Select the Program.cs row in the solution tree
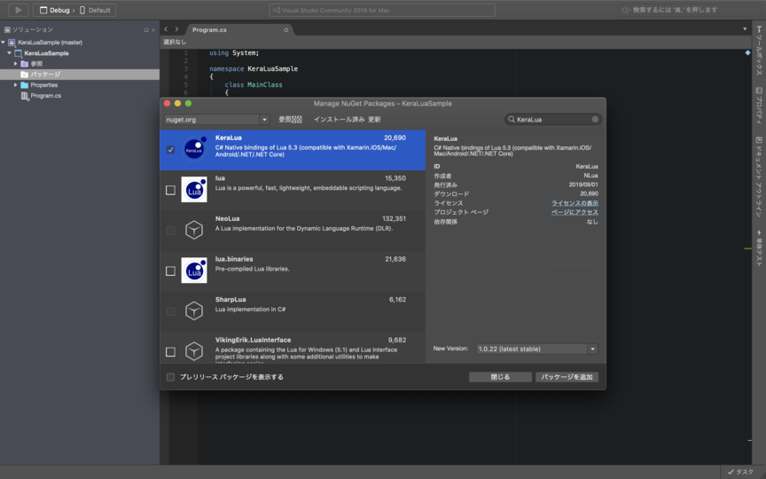Viewport: 766px width, 479px height. click(80, 96)
